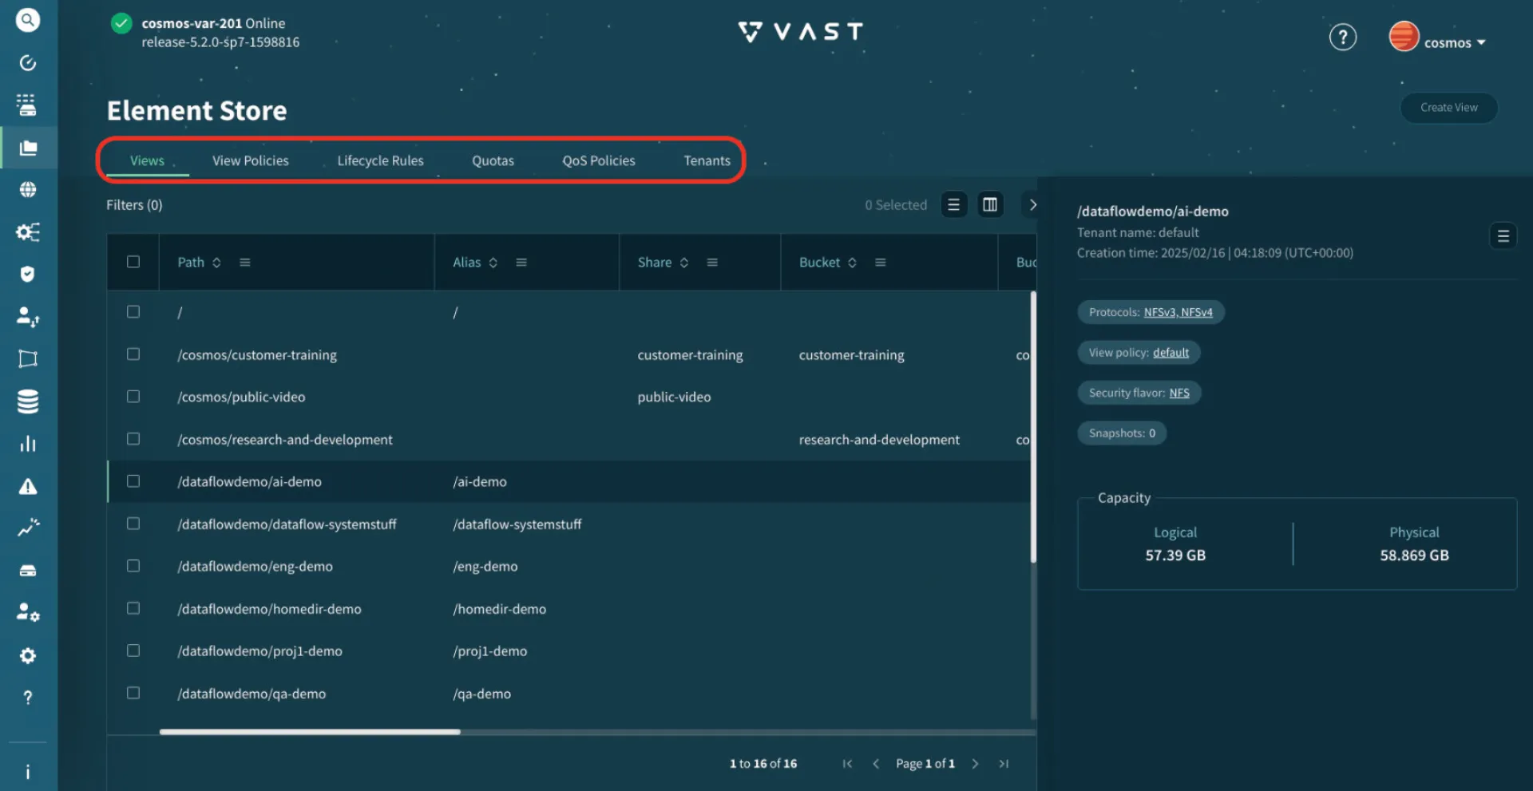Follow the NFSv3, NFSv4 protocols link
1533x791 pixels.
(1178, 312)
